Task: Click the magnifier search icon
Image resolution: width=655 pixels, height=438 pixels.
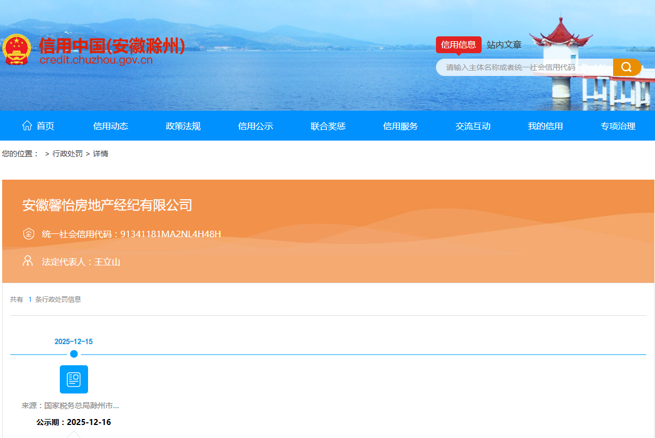Action: pyautogui.click(x=627, y=67)
